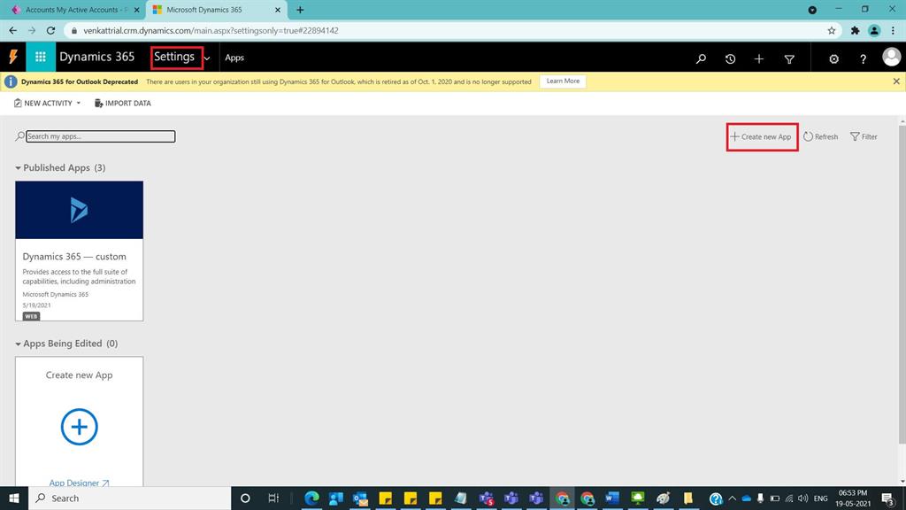
Task: Select Import Data in the command bar
Action: (121, 103)
